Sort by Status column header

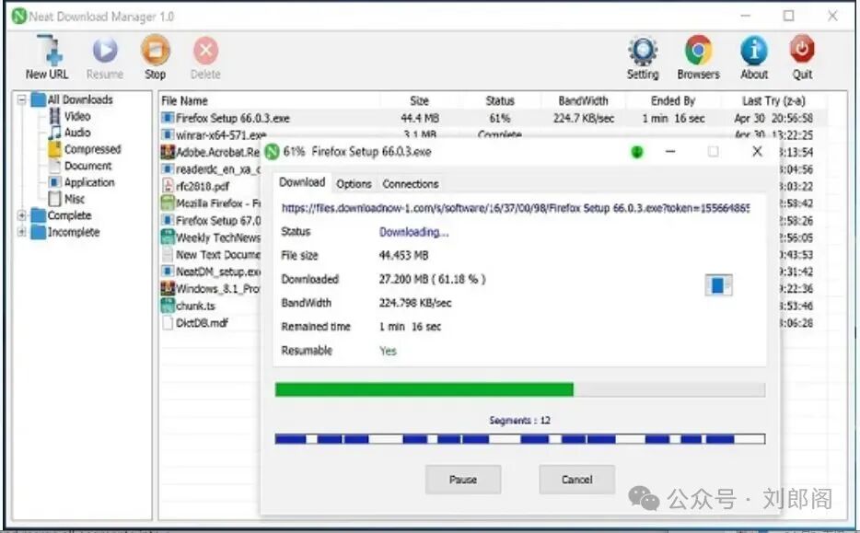pyautogui.click(x=500, y=101)
